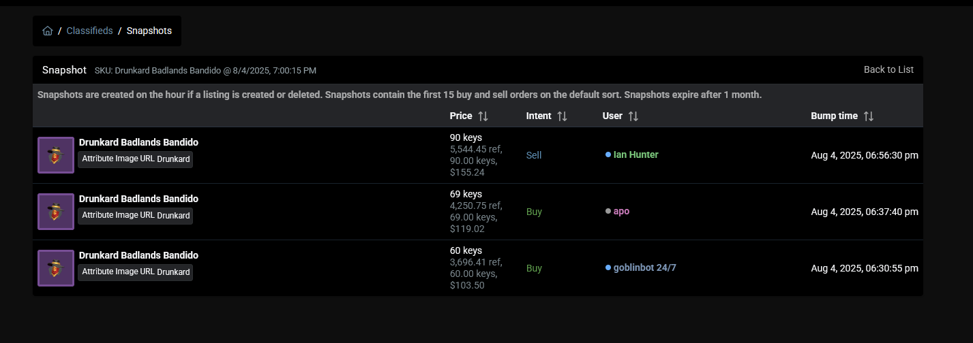
Task: Go Back to List
Action: point(888,69)
